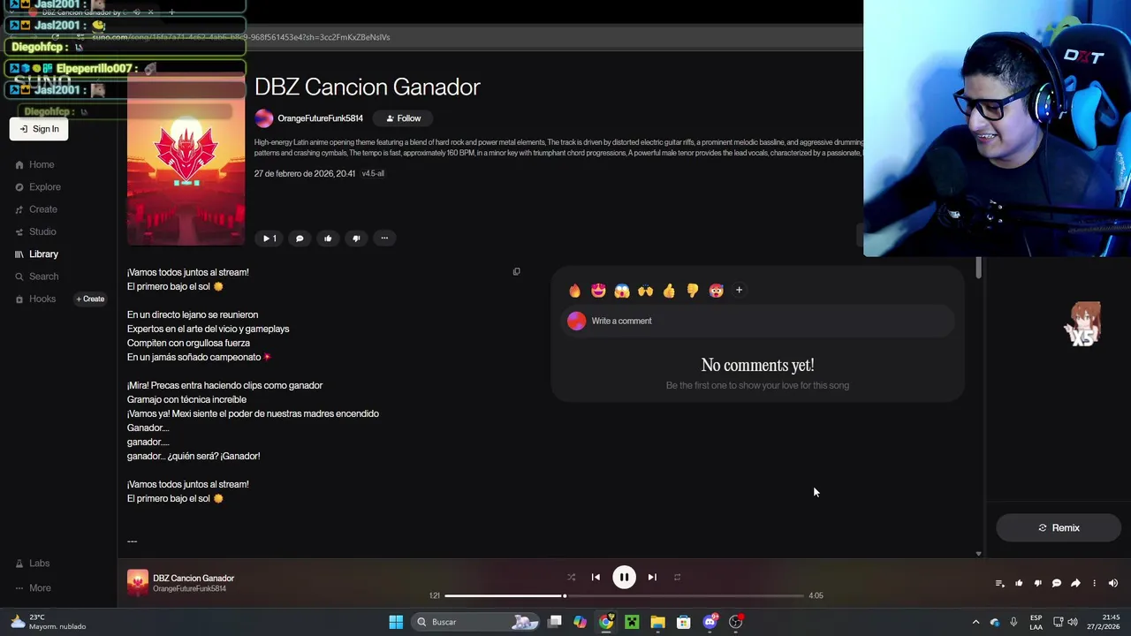The width and height of the screenshot is (1131, 636).
Task: Toggle repeat mode in player bar
Action: (x=677, y=577)
